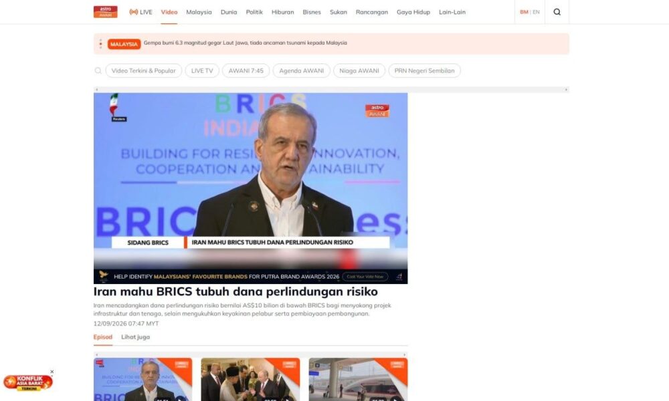
Task: Open the Sukan menu
Action: pyautogui.click(x=339, y=12)
